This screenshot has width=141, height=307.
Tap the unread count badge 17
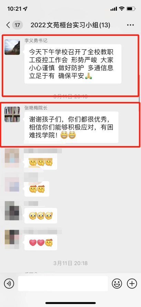pos(17,25)
